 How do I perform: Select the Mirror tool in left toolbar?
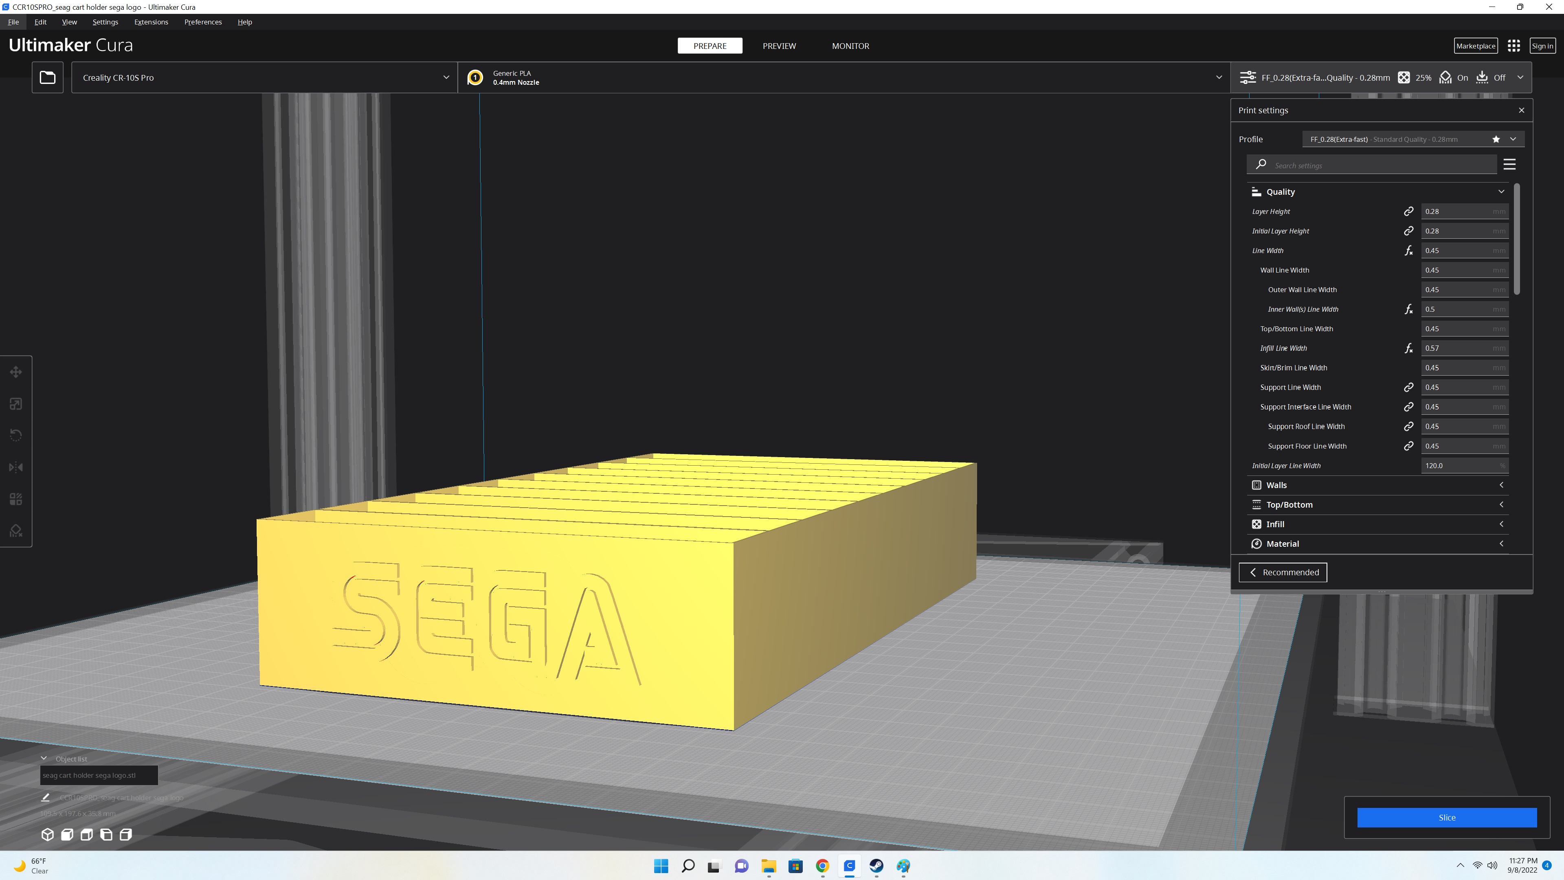point(16,467)
